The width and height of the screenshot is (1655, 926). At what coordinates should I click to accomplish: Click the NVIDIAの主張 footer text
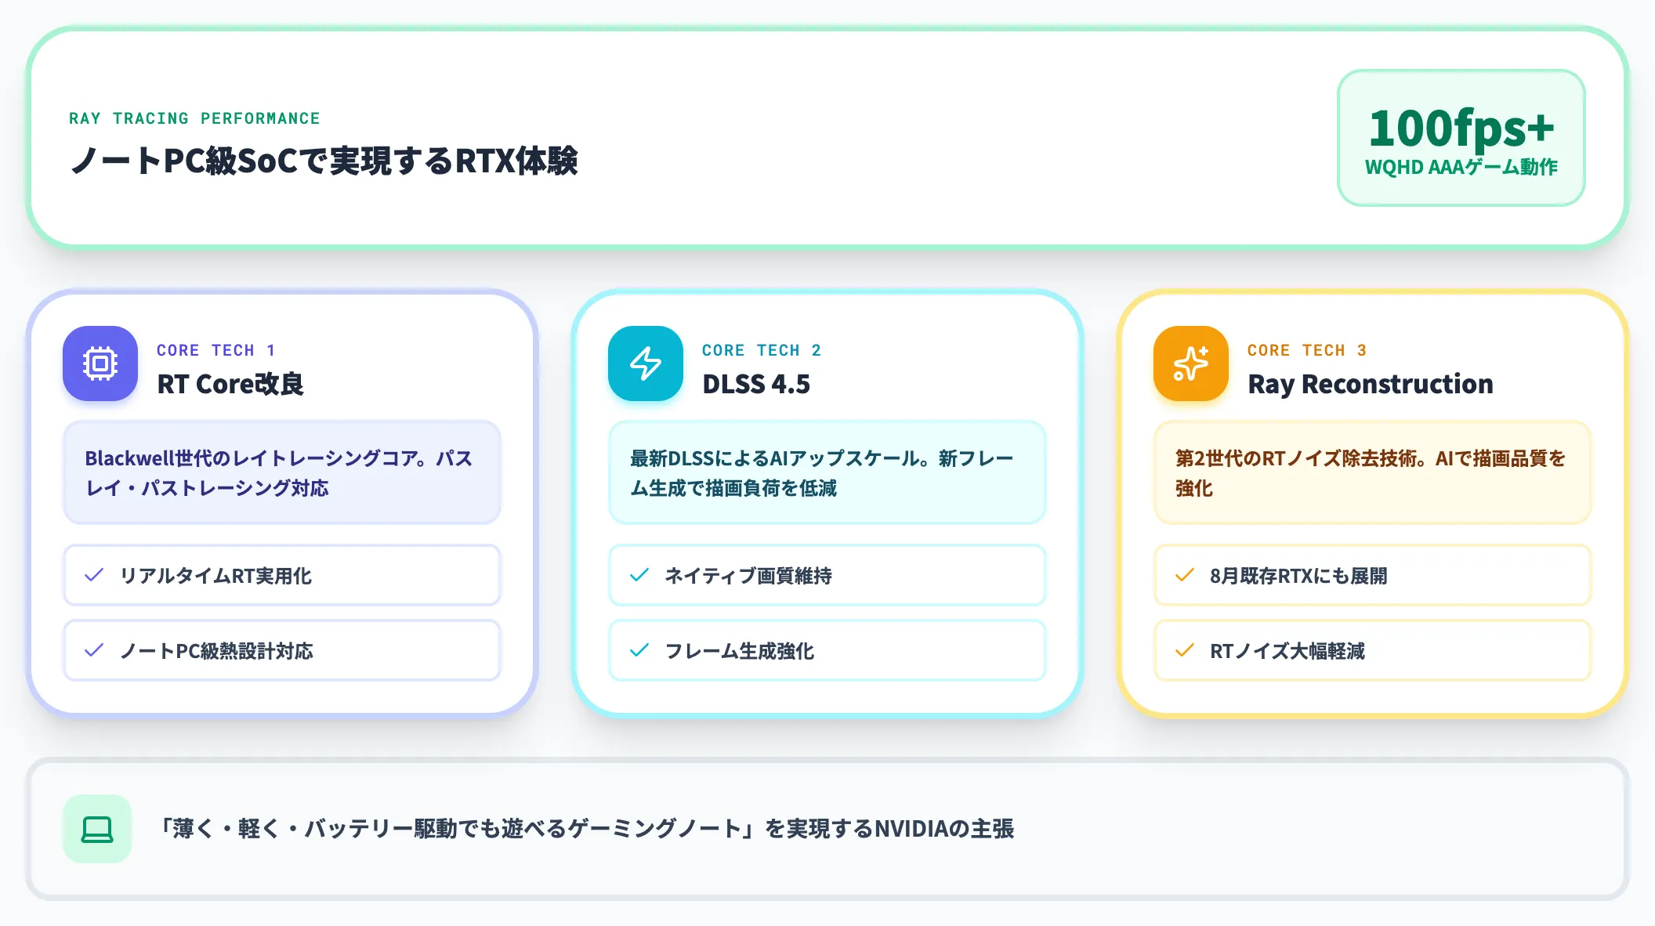944,829
